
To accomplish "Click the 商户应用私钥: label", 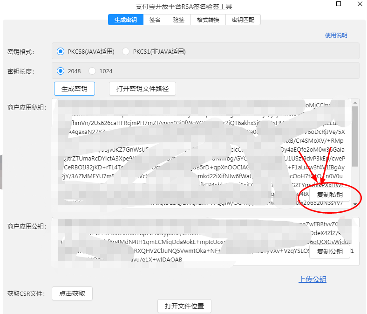I will [x=27, y=107].
